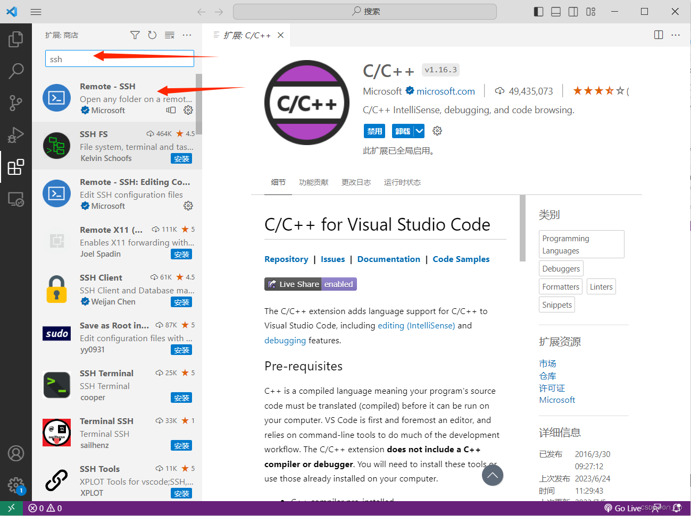Open the Manage gear in activity bar
This screenshot has width=691, height=516.
tap(16, 485)
